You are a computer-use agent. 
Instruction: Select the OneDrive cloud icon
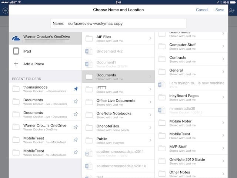click(x=16, y=39)
